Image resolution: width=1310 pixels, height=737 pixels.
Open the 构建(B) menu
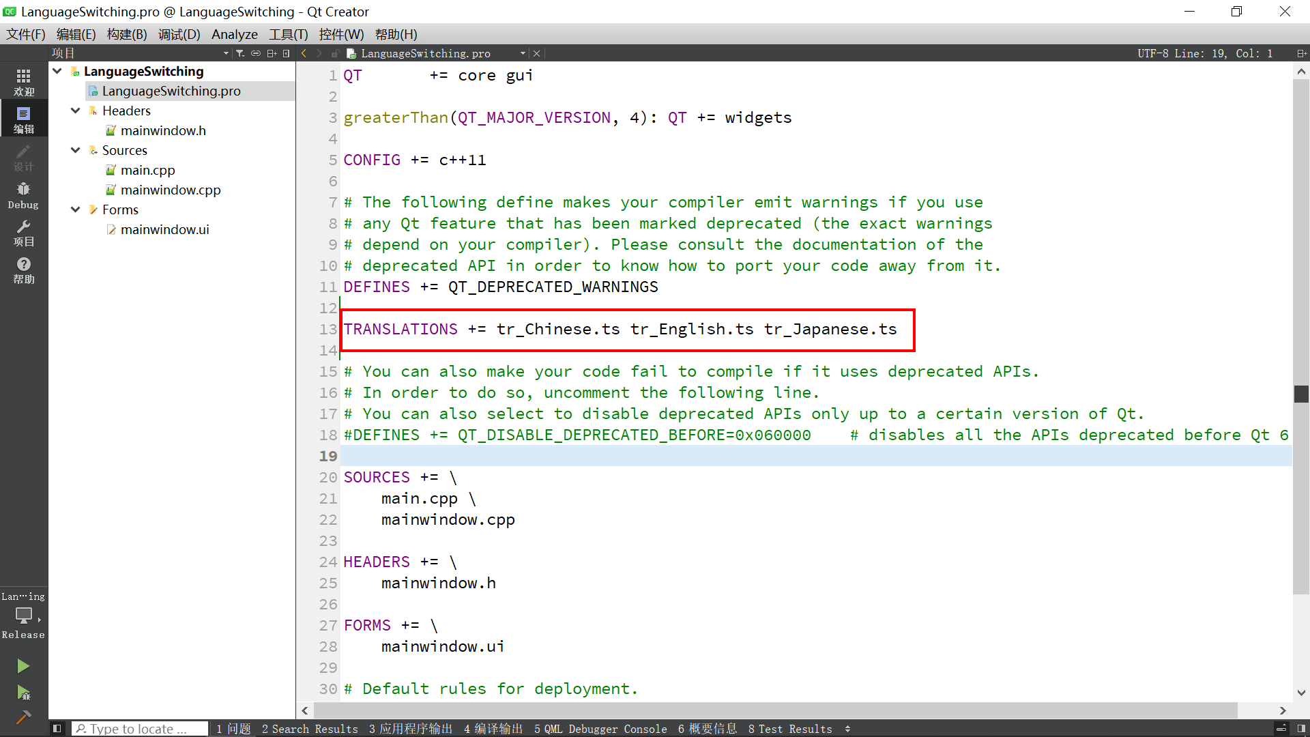[x=127, y=34]
